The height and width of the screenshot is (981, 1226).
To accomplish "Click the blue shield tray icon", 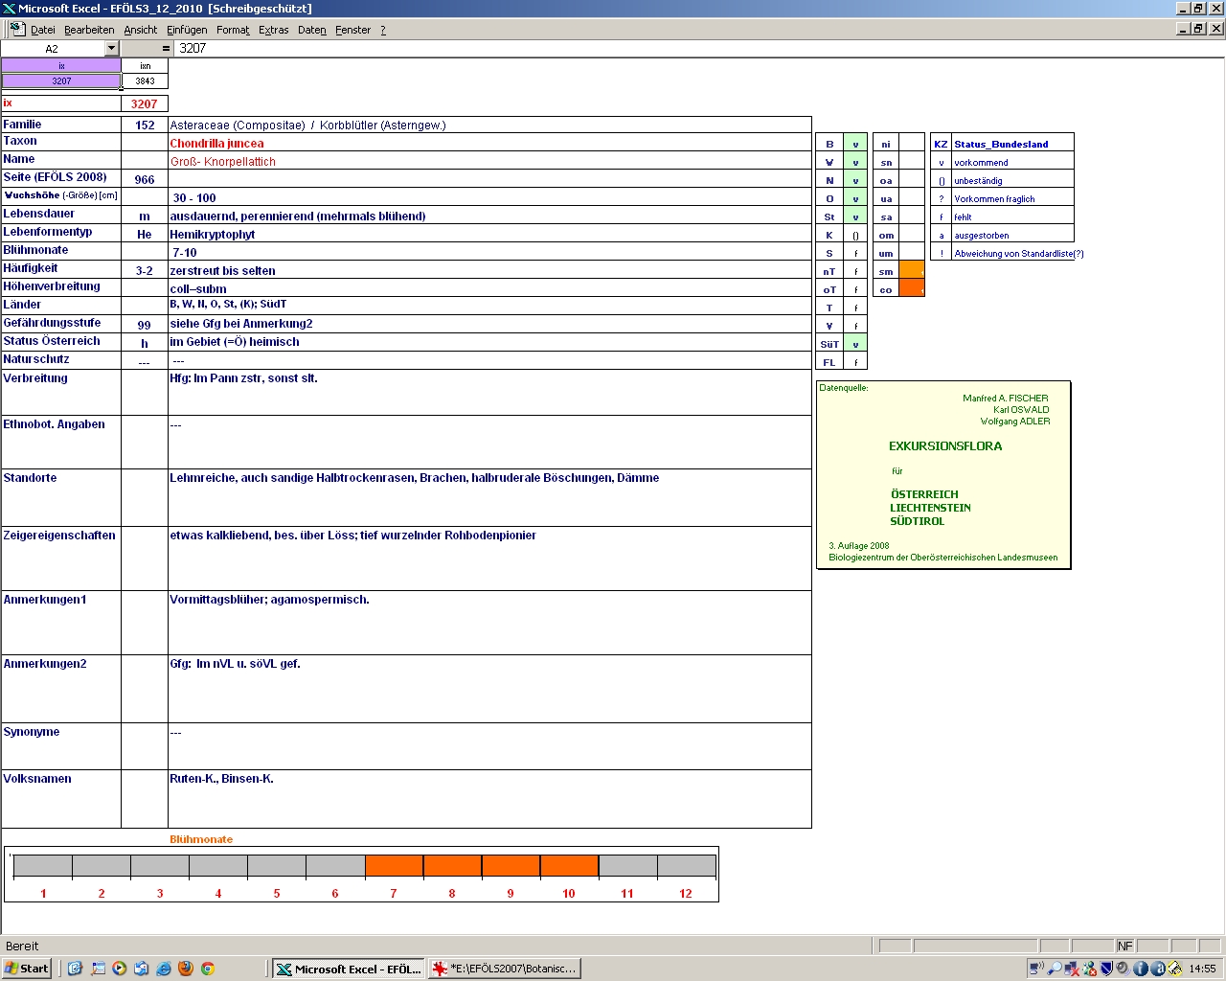I will point(1106,969).
